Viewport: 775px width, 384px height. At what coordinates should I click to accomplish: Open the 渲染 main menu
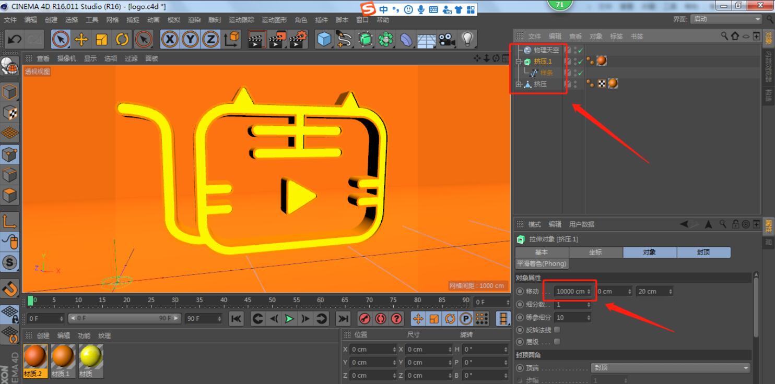point(194,20)
